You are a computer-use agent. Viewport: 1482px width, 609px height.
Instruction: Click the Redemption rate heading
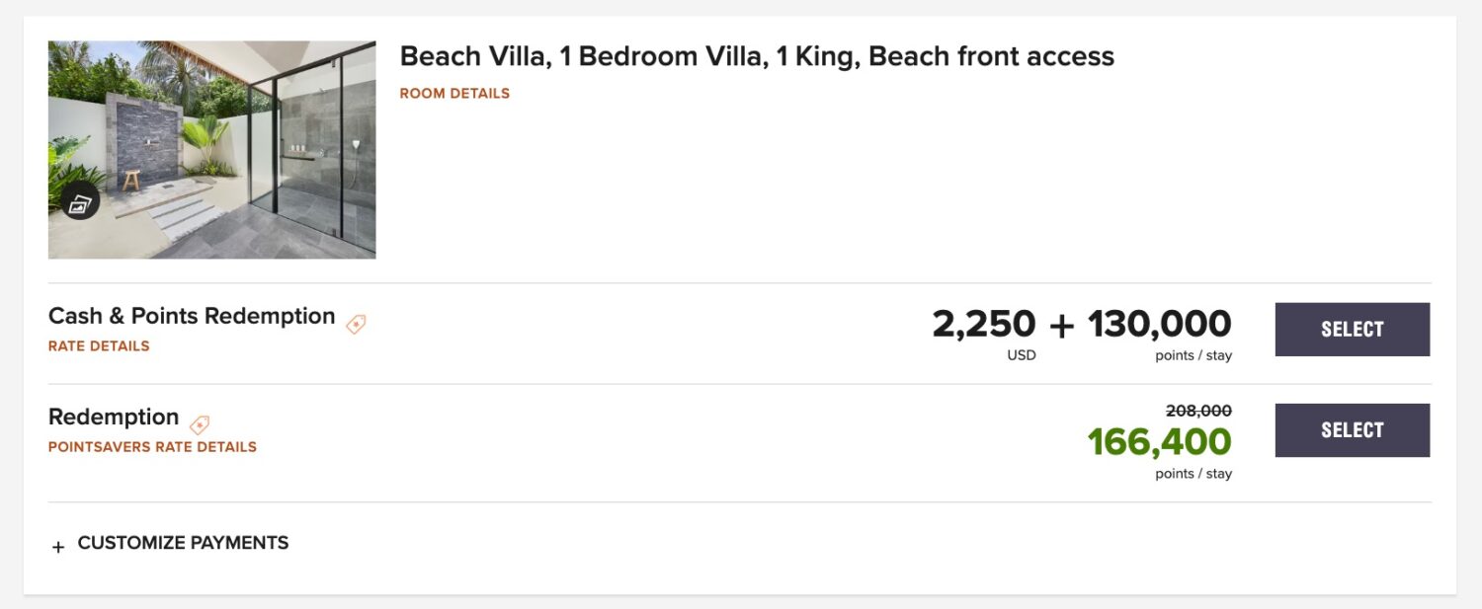coord(114,417)
